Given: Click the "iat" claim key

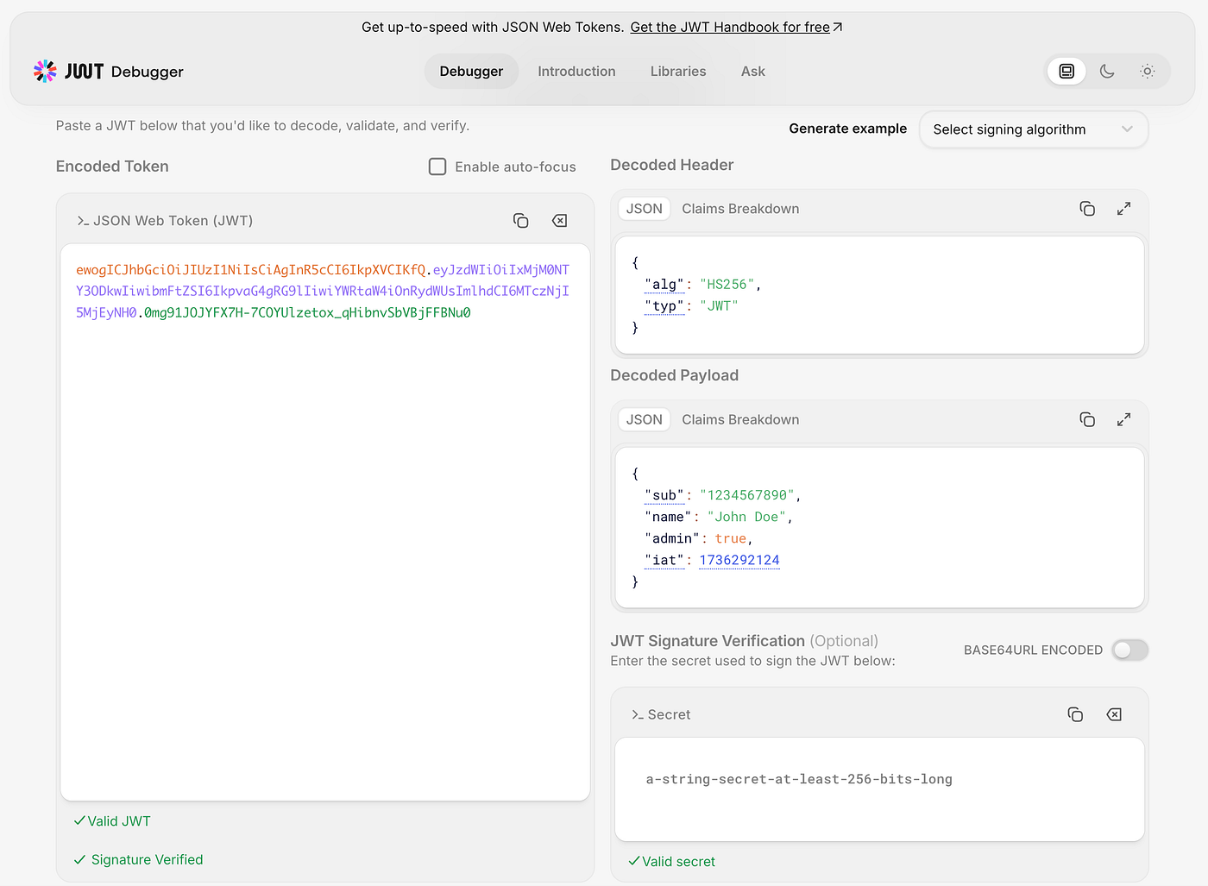Looking at the screenshot, I should pyautogui.click(x=664, y=560).
